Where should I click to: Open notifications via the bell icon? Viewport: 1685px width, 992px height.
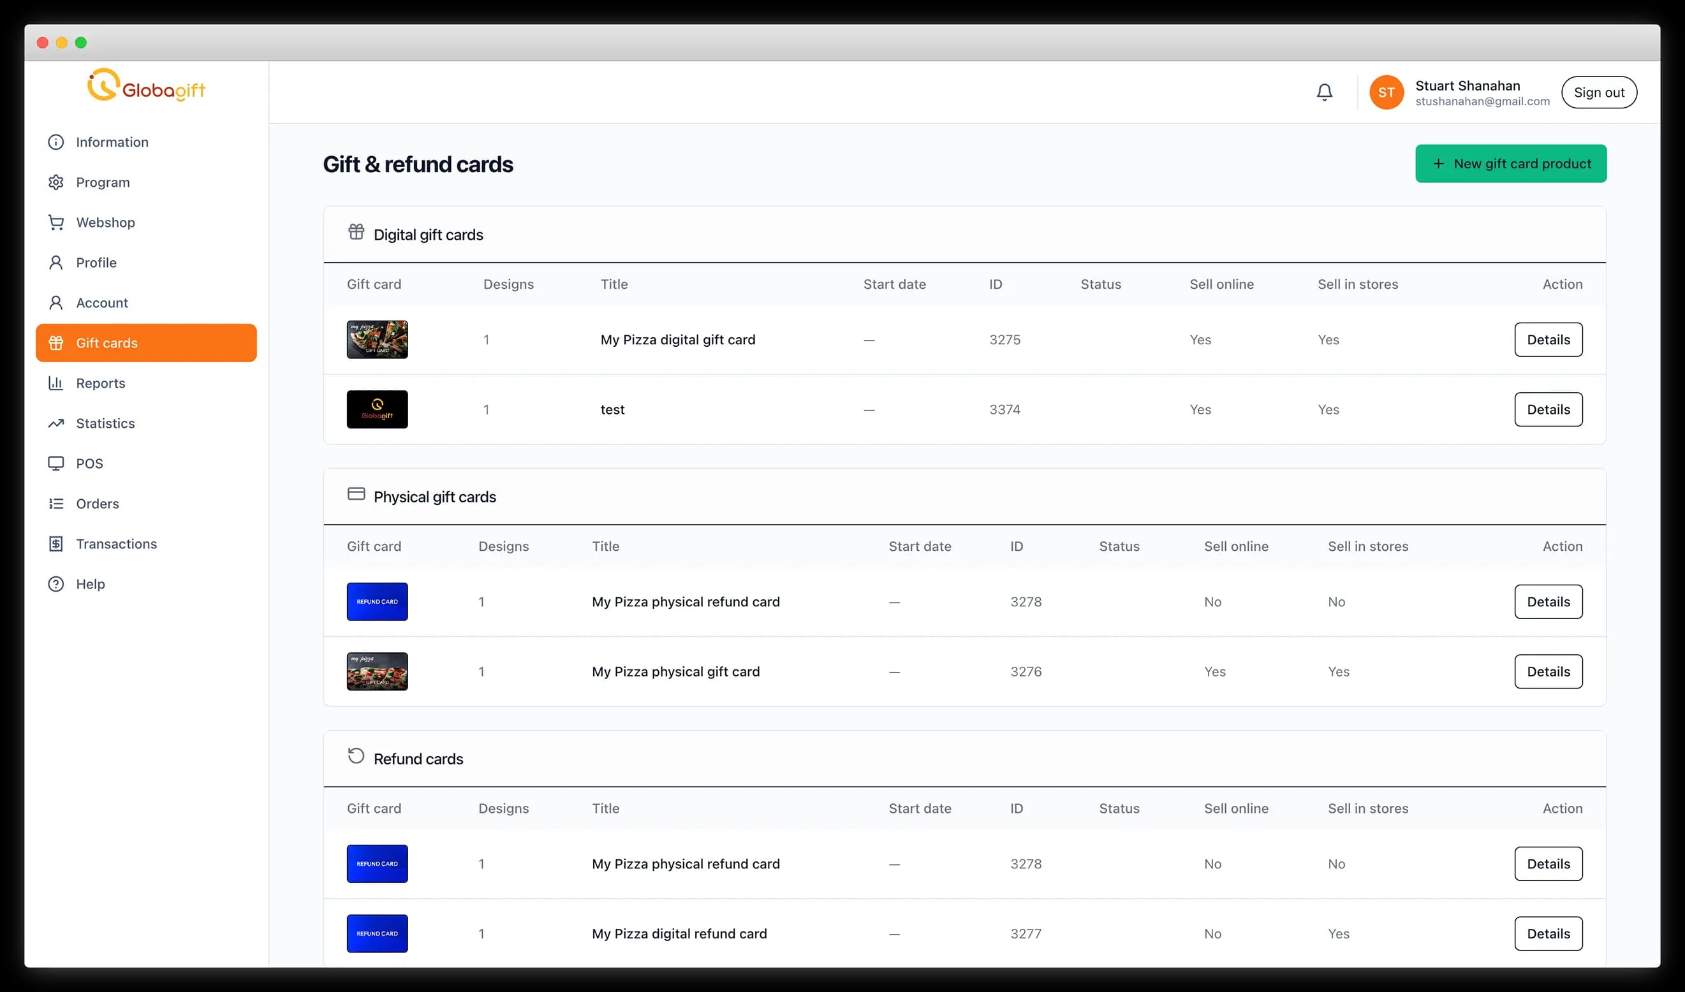[1325, 92]
